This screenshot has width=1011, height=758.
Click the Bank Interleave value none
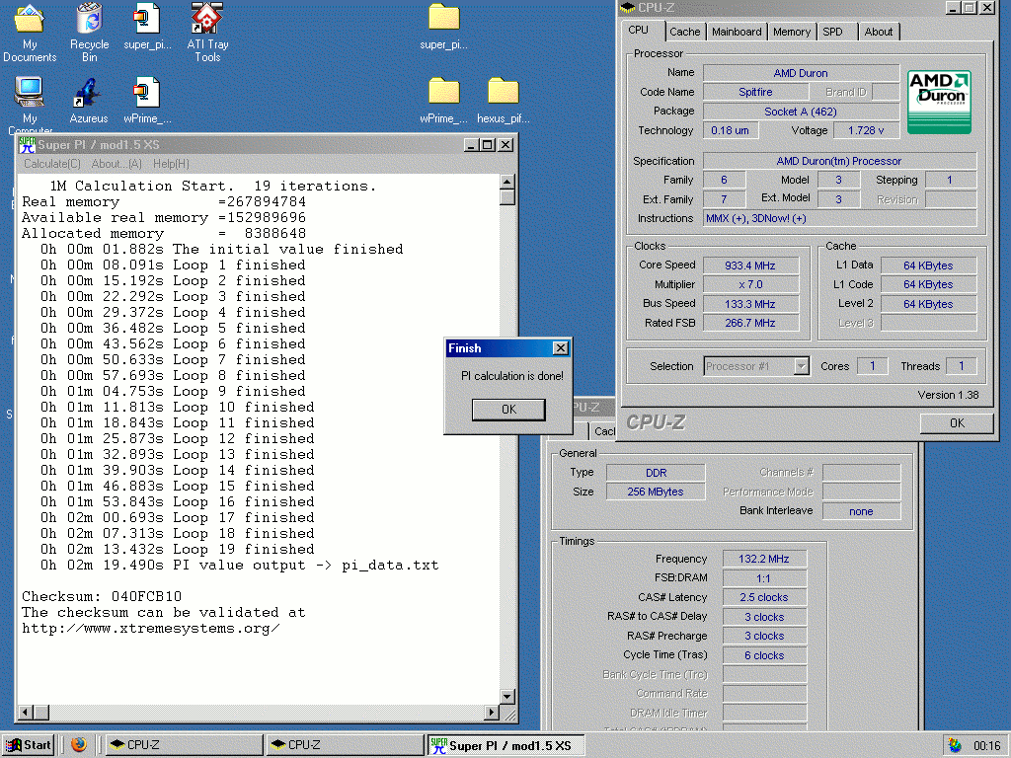pyautogui.click(x=861, y=511)
